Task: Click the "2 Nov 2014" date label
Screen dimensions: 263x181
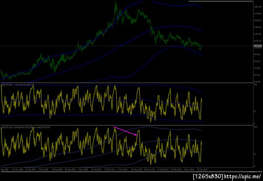Action: 189,170
